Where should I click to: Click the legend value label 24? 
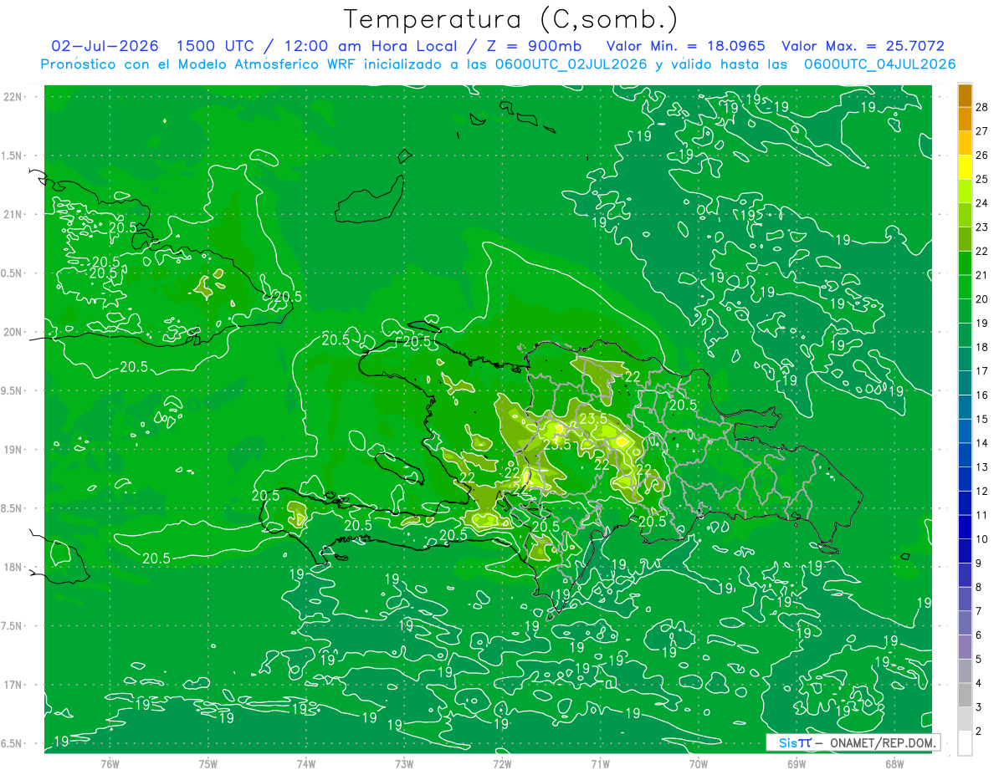[981, 203]
